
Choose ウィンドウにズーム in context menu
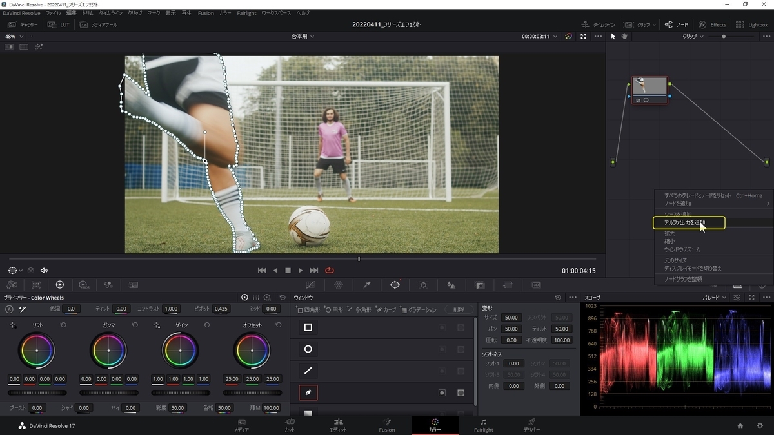tap(682, 249)
